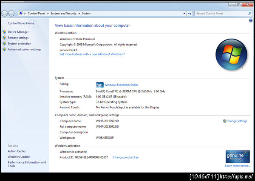Click the shield icon beside System protection
The width and height of the screenshot is (255, 181).
tap(4, 44)
